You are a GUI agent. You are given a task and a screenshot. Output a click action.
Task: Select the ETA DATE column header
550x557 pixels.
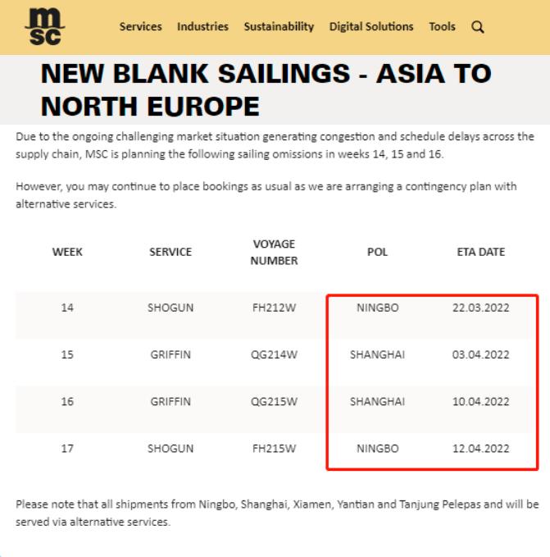(481, 253)
